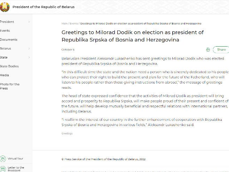
Task: Select Photo for the Press menu item
Action: [10, 86]
